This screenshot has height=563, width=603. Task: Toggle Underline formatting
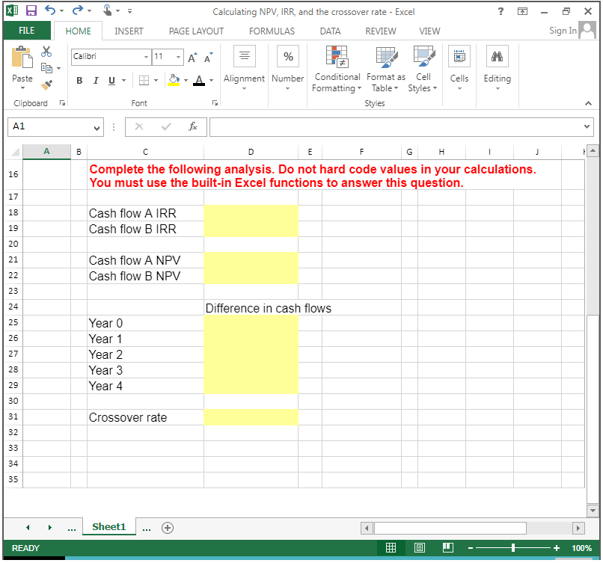pyautogui.click(x=111, y=80)
